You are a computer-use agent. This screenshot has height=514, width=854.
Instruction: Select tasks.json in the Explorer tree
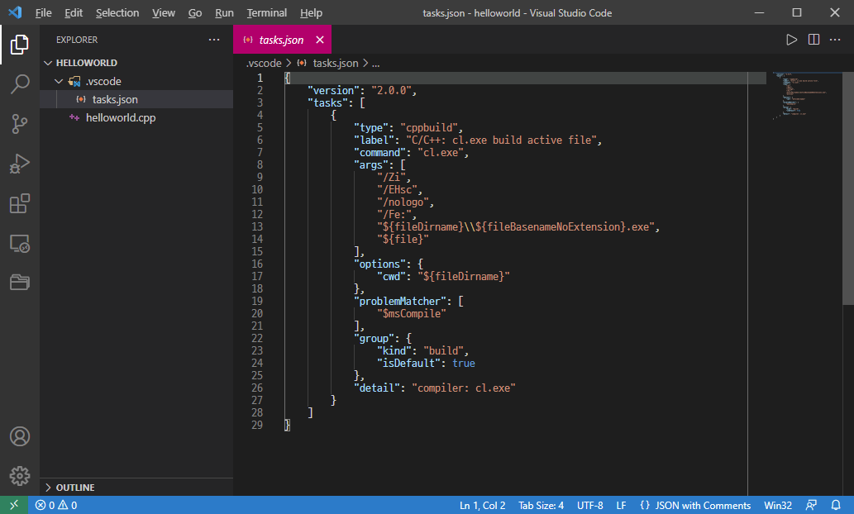(x=136, y=99)
